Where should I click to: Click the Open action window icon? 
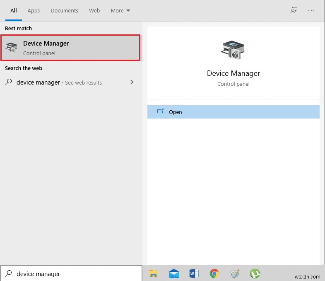[x=160, y=111]
